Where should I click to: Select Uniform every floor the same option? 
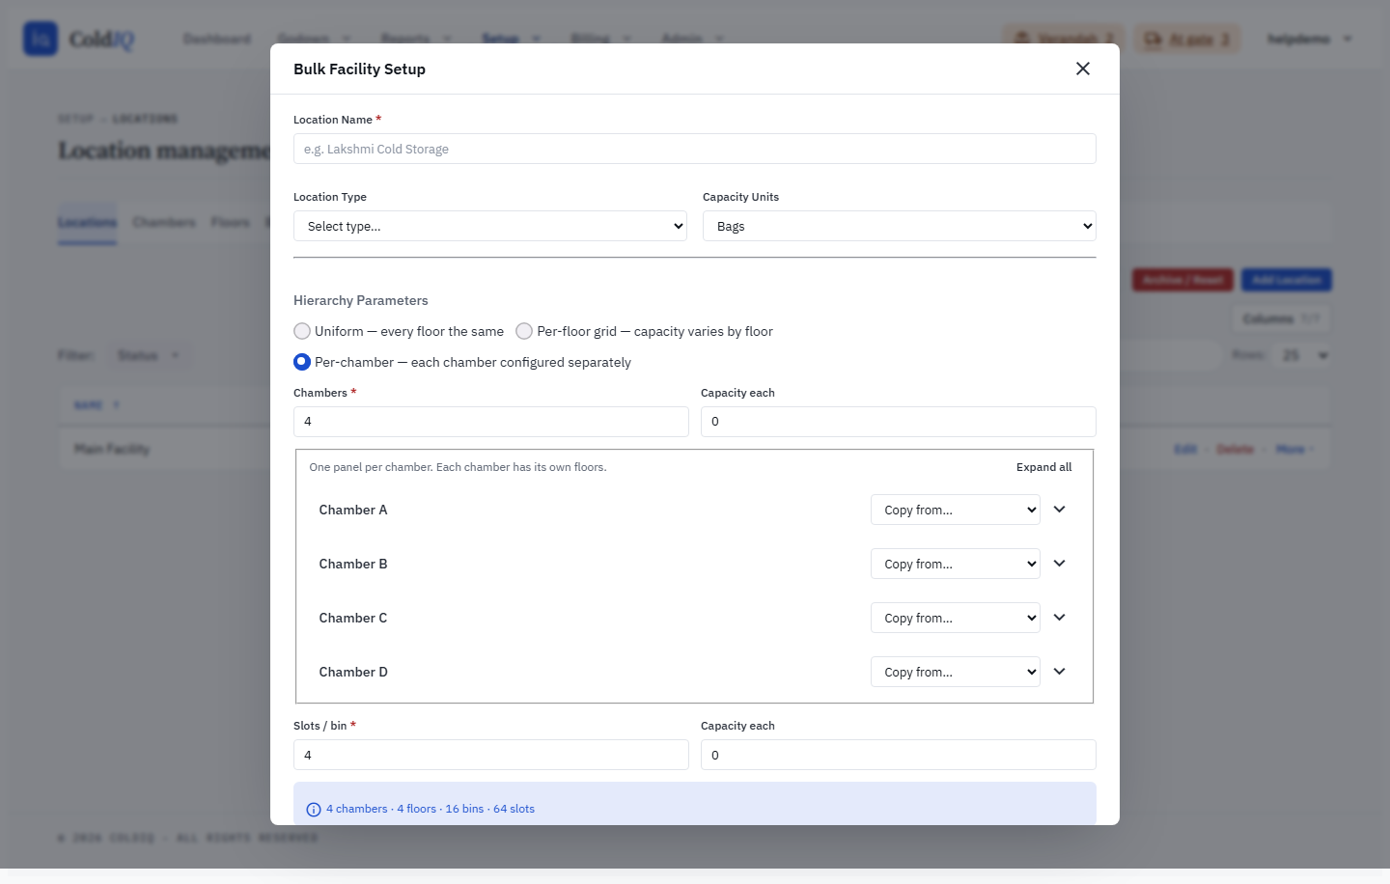(x=302, y=331)
